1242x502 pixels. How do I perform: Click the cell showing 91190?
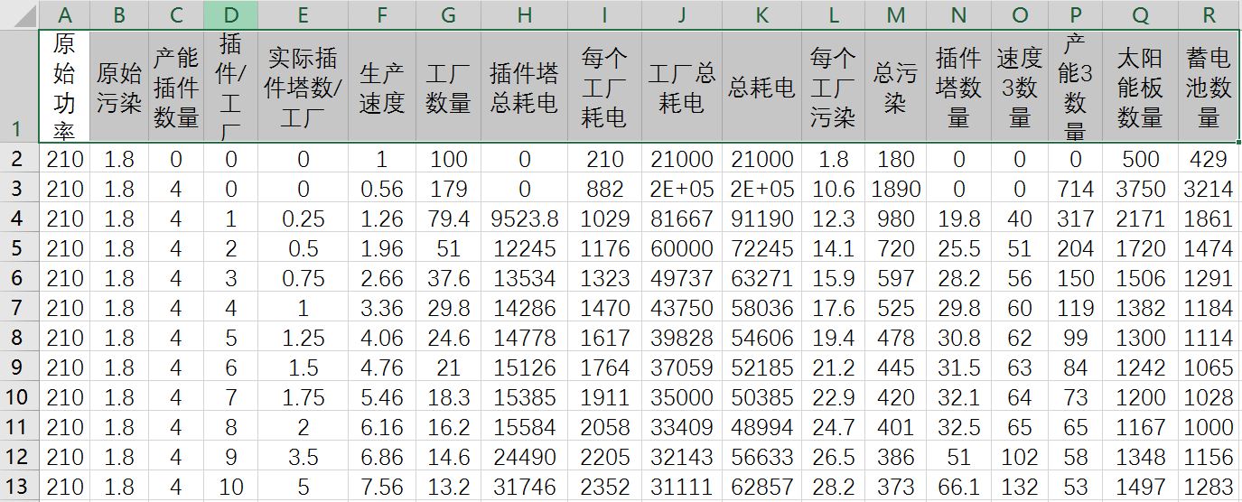[x=761, y=218]
